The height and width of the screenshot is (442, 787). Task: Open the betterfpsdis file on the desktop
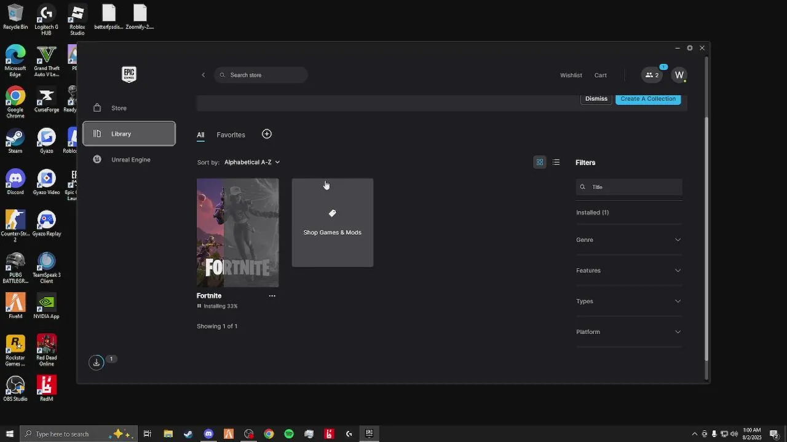point(108,17)
